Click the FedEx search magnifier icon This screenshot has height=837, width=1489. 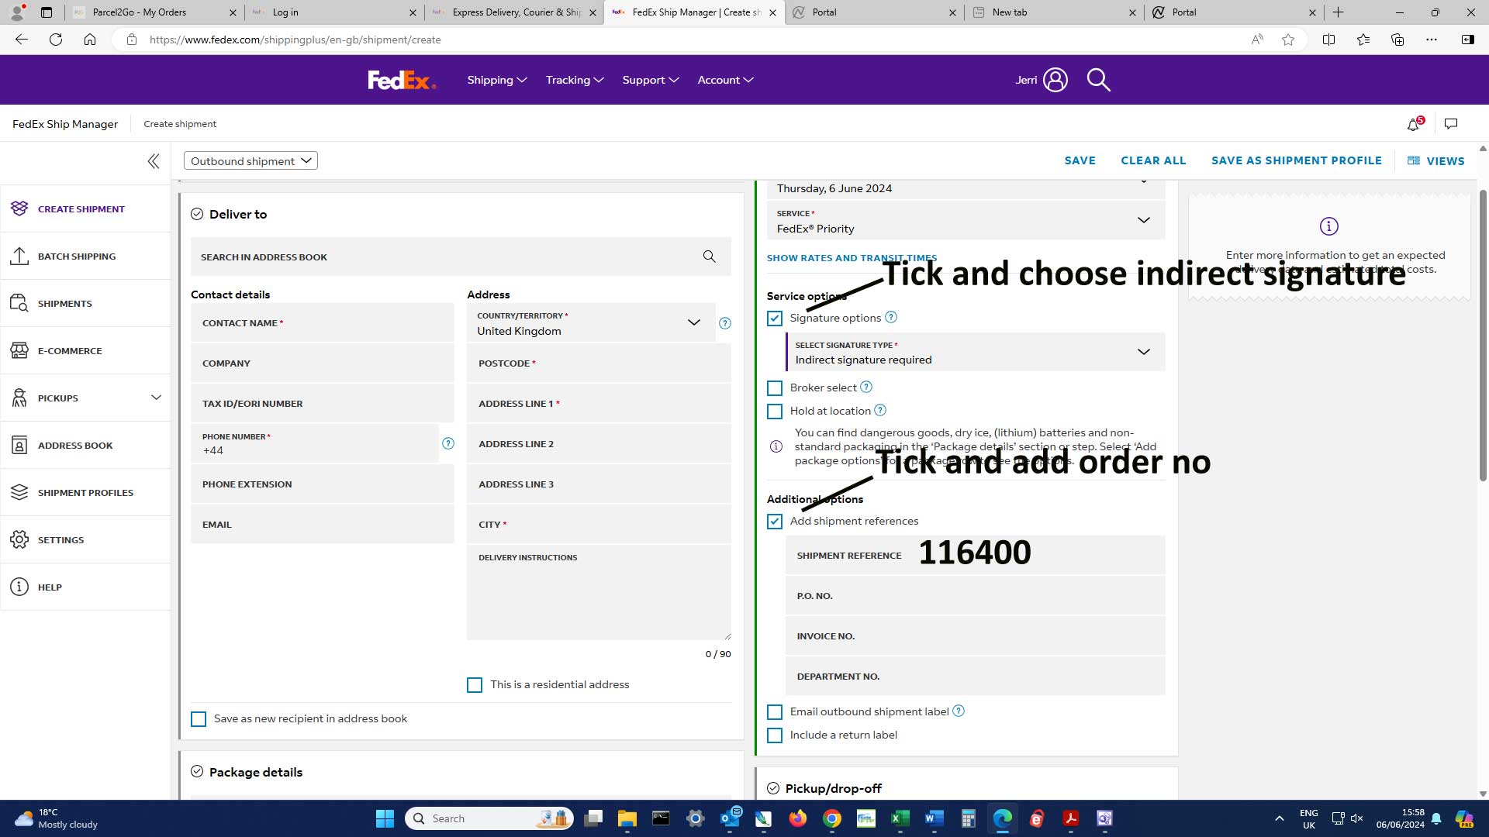coord(1098,80)
